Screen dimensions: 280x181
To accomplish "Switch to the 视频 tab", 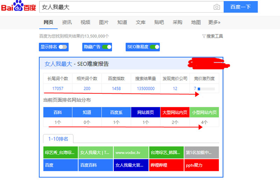I will point(85,22).
